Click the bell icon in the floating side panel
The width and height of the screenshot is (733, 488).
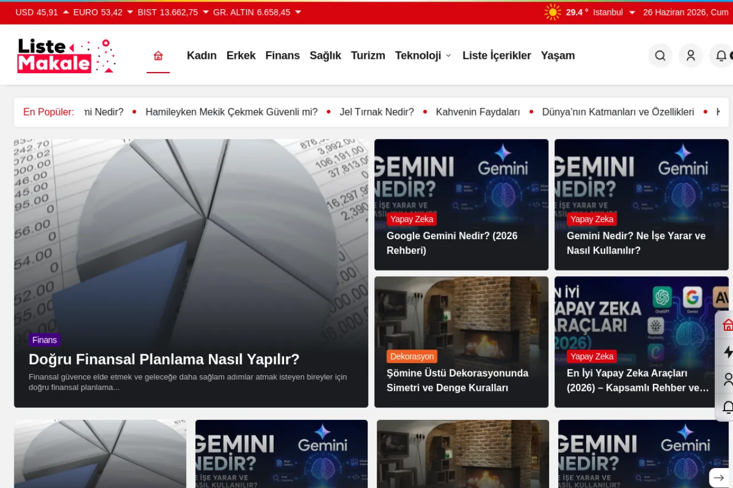point(728,407)
